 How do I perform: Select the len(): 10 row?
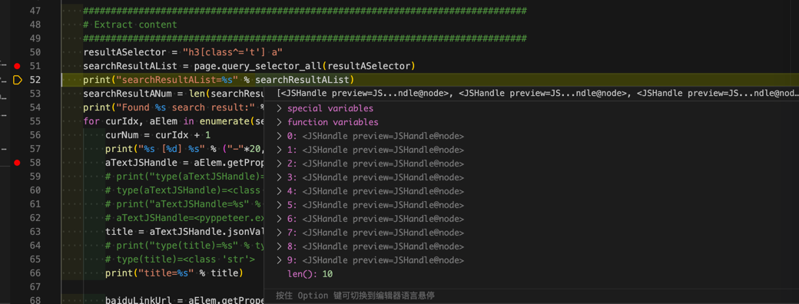310,274
